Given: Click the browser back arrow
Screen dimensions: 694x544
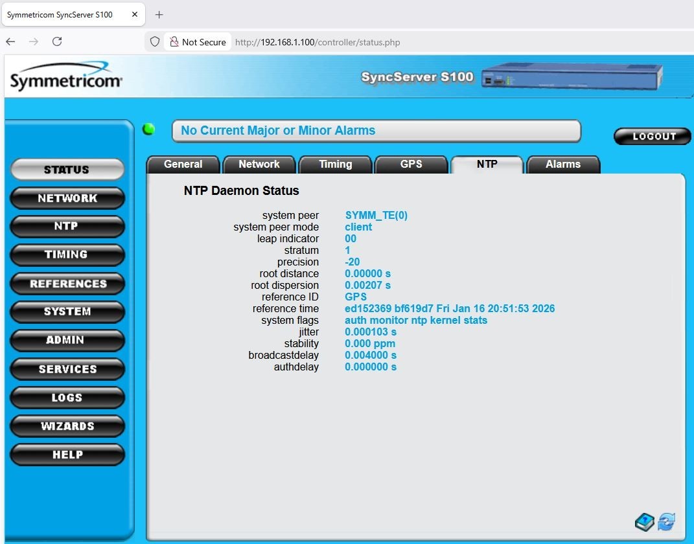Looking at the screenshot, I should coord(10,41).
